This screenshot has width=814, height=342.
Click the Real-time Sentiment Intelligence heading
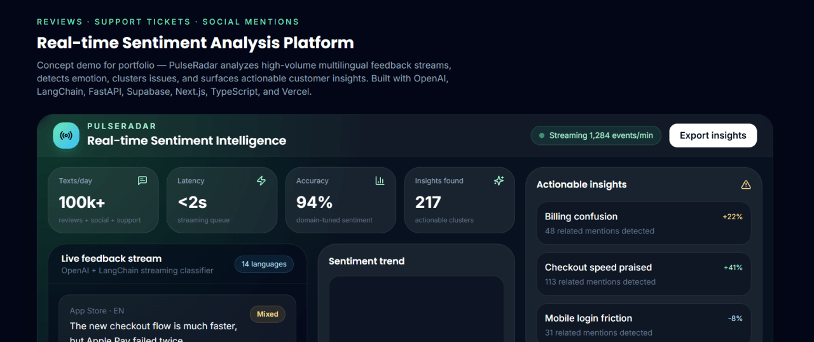pyautogui.click(x=186, y=140)
